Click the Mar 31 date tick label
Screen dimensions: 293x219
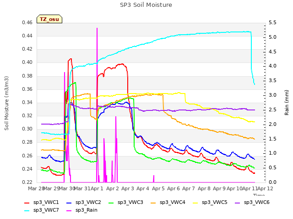82,188
